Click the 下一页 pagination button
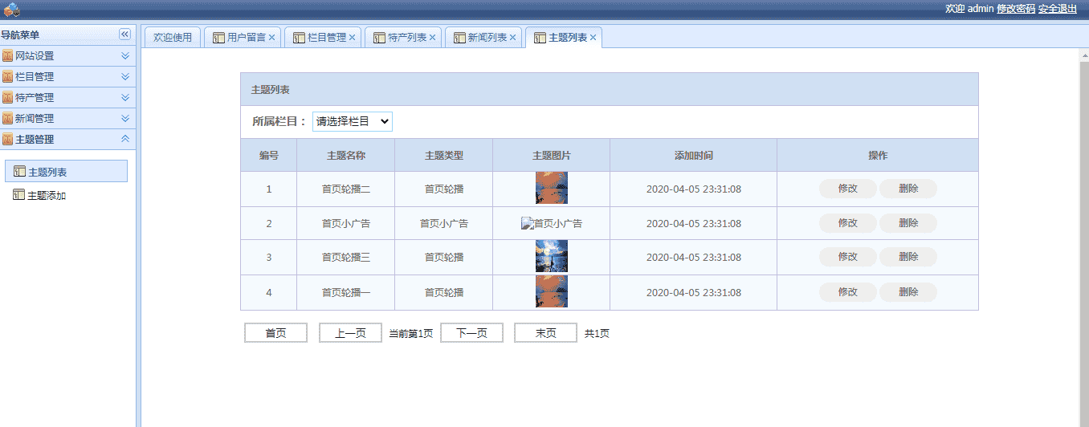 tap(472, 333)
